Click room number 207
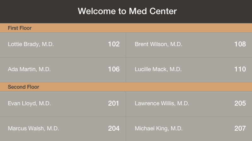This screenshot has width=252, height=141. (x=240, y=128)
